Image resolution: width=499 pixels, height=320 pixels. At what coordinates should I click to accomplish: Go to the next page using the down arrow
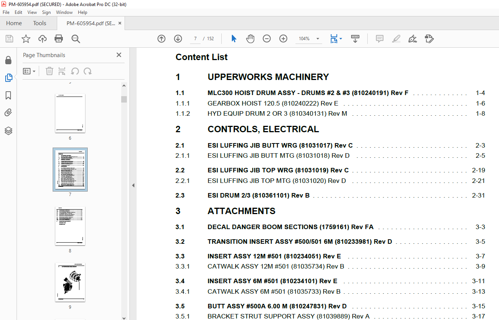coord(178,39)
